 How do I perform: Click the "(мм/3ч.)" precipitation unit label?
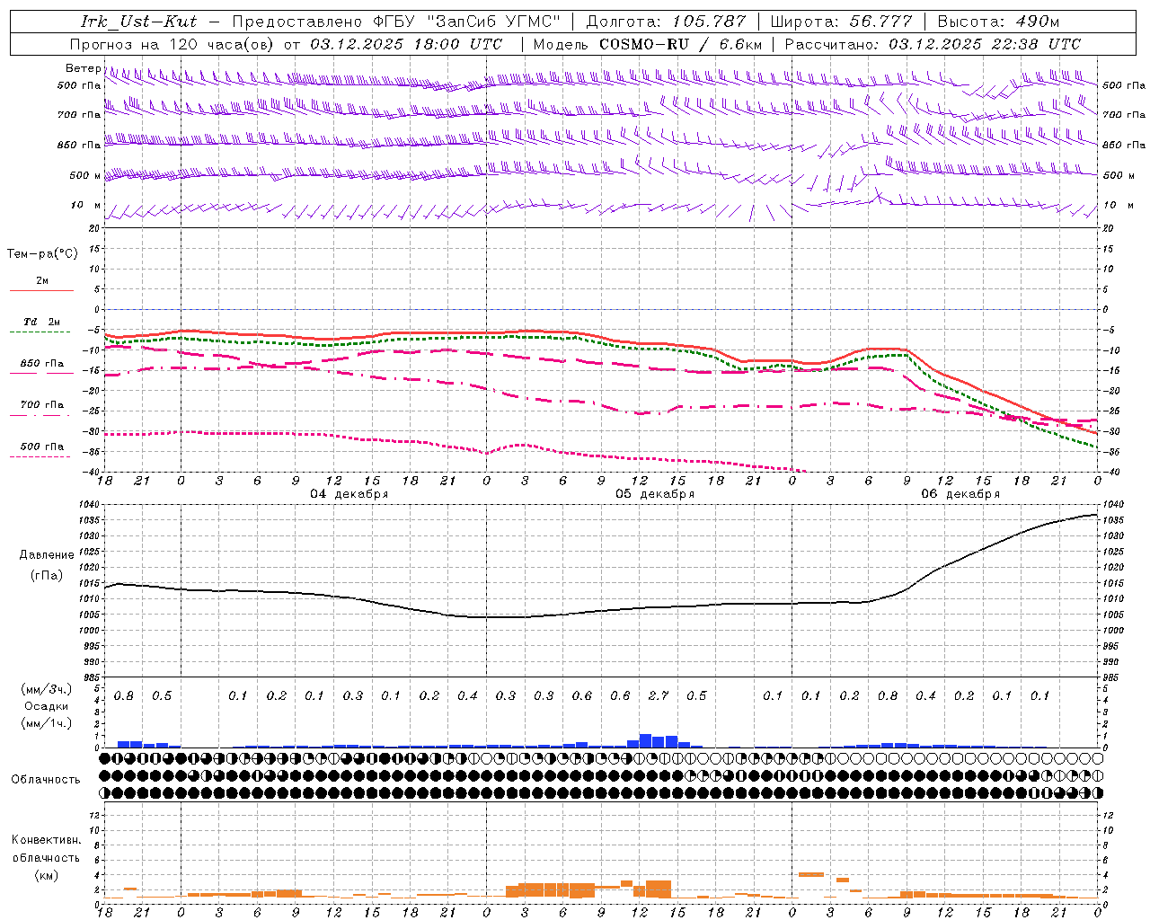(x=44, y=689)
